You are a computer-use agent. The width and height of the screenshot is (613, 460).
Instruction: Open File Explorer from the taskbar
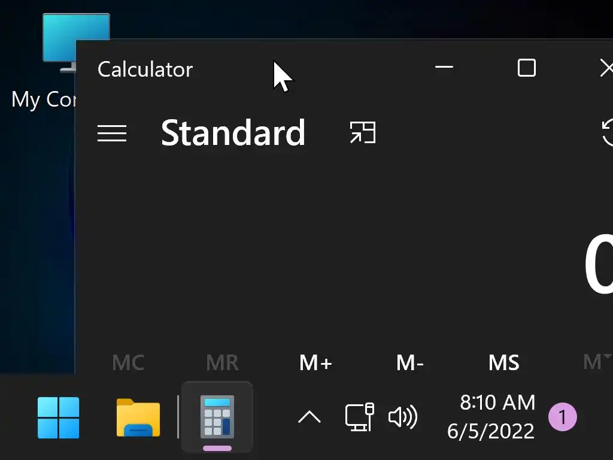coord(138,417)
